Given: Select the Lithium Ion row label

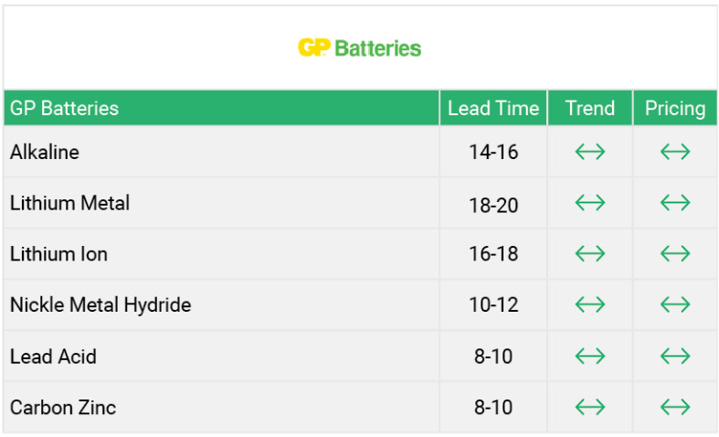Looking at the screenshot, I should point(58,254).
